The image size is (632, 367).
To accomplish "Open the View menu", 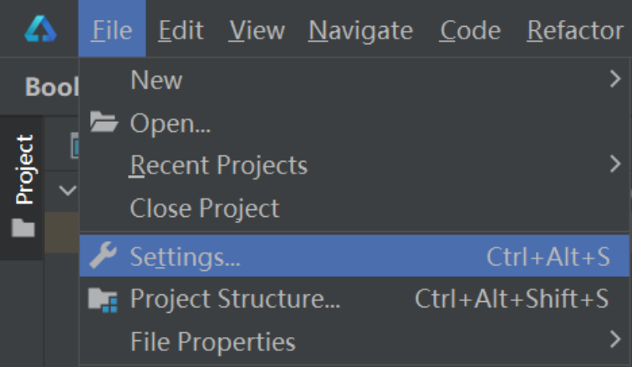I will pos(257,31).
